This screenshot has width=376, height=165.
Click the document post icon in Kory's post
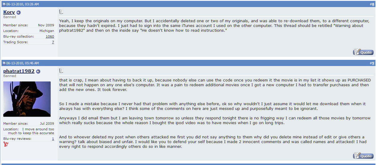tap(61, 12)
